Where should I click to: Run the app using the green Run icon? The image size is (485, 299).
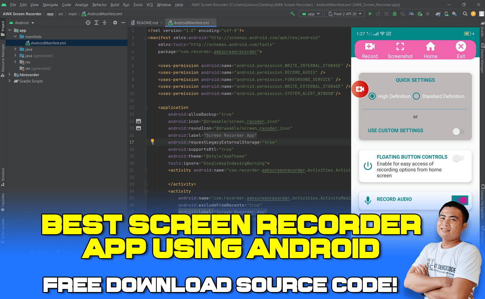(370, 14)
